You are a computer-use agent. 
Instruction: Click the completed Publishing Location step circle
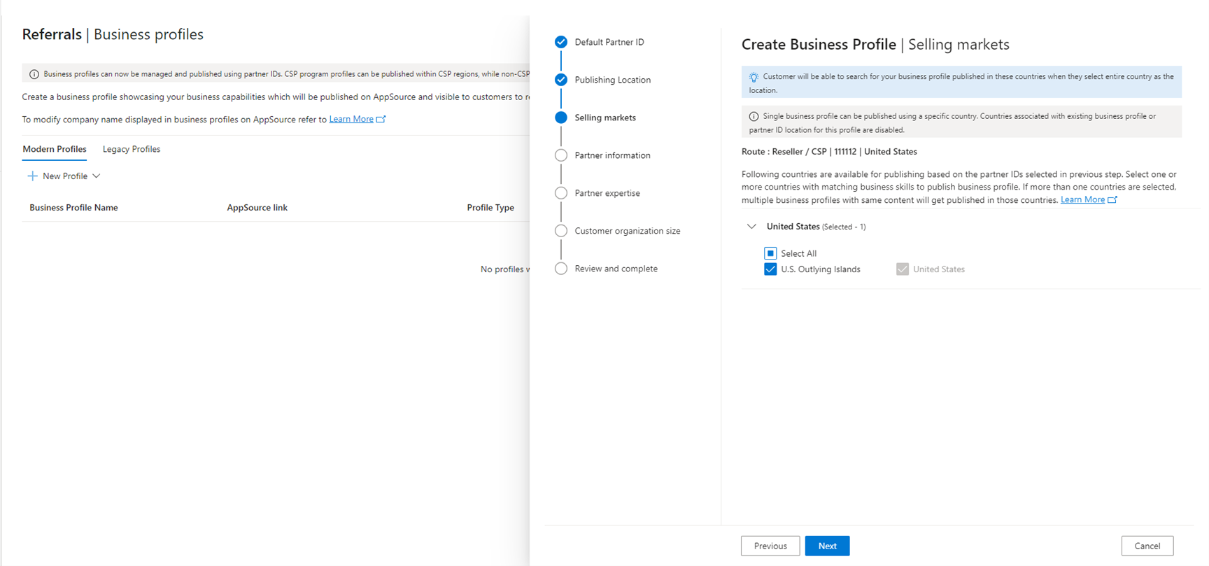click(561, 80)
